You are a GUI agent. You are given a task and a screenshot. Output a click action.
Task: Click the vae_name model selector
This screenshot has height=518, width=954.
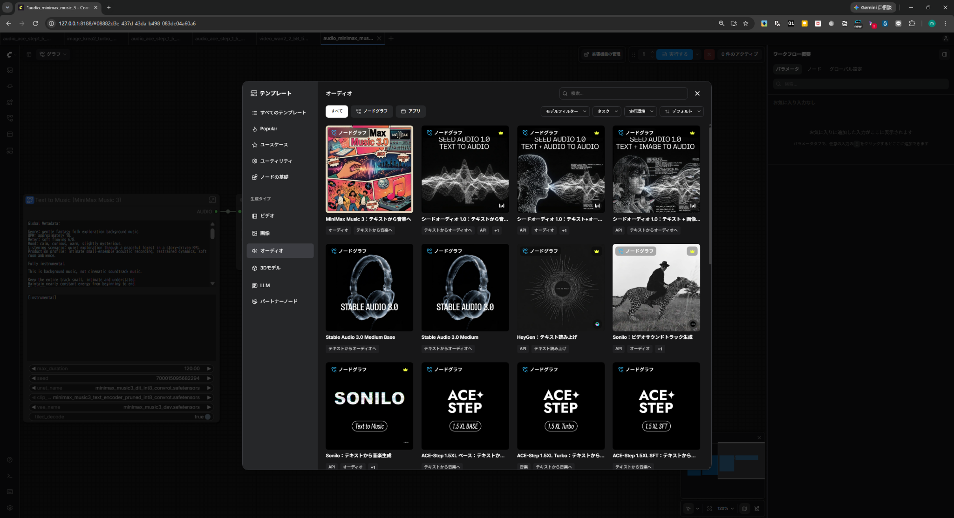122,407
